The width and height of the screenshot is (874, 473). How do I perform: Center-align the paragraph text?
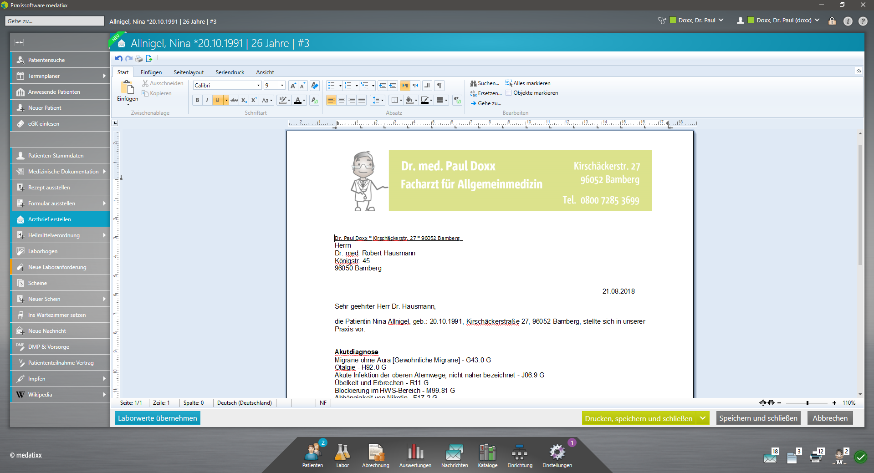(x=342, y=100)
